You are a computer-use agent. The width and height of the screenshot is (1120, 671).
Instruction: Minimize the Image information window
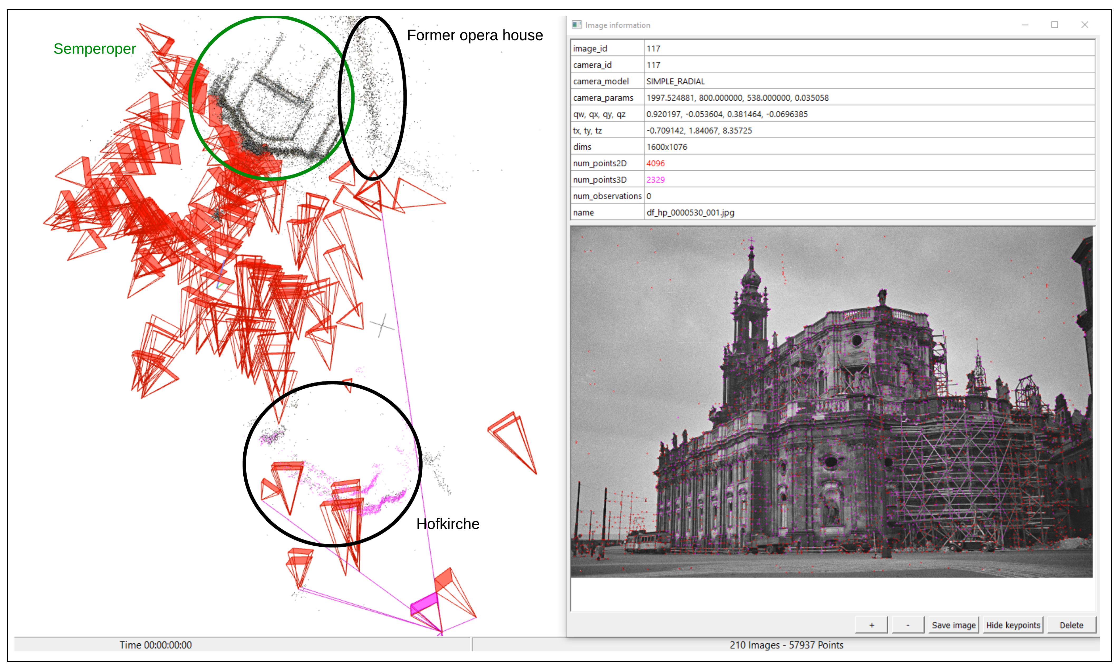pyautogui.click(x=1025, y=25)
